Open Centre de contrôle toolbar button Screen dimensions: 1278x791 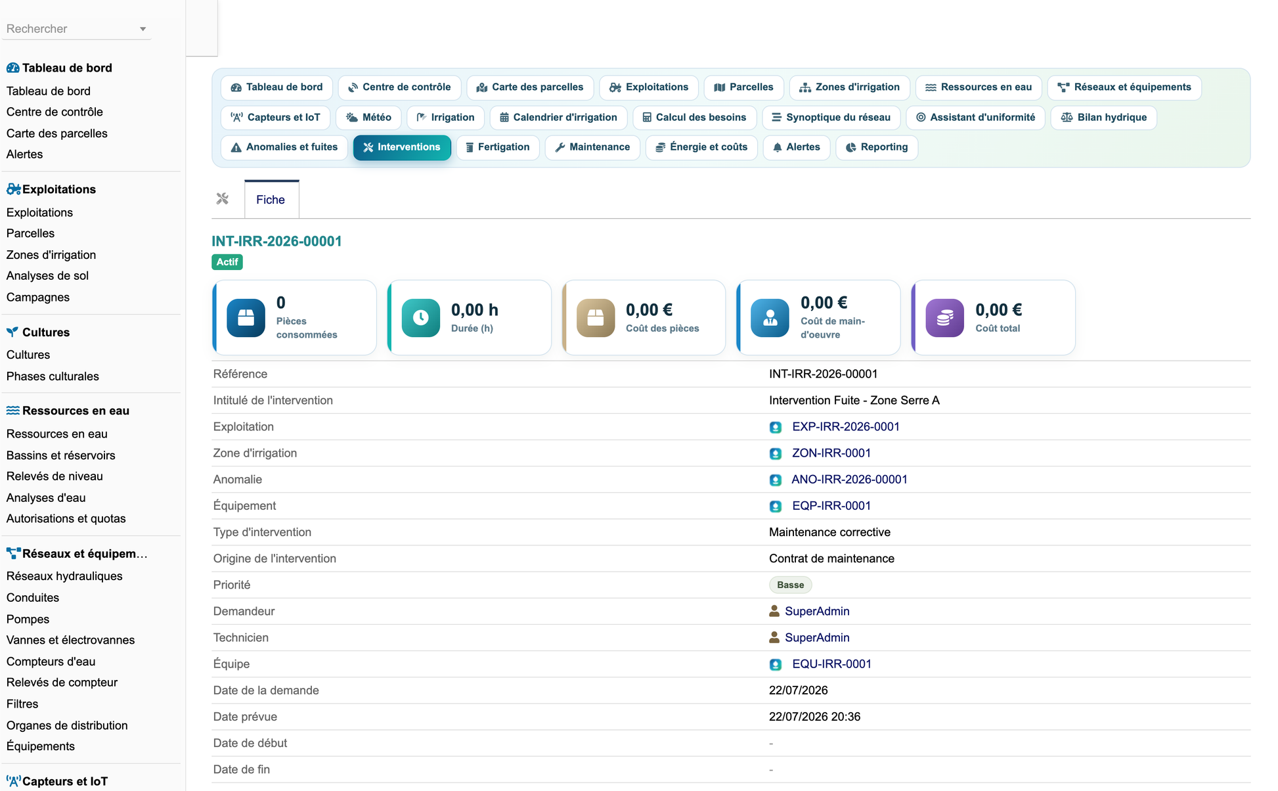click(x=399, y=87)
